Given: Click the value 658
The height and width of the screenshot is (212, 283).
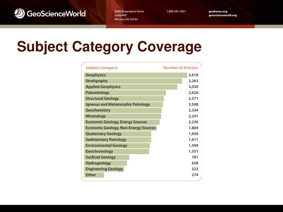Looking at the screenshot, I should point(195,163).
